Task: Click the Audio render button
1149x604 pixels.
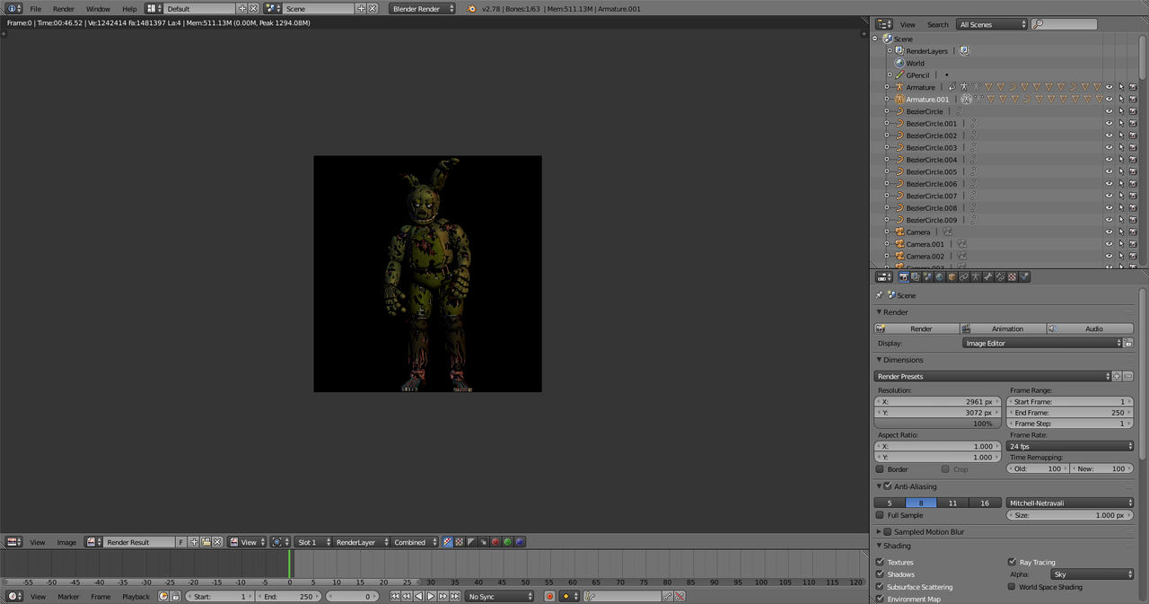Action: tap(1091, 328)
